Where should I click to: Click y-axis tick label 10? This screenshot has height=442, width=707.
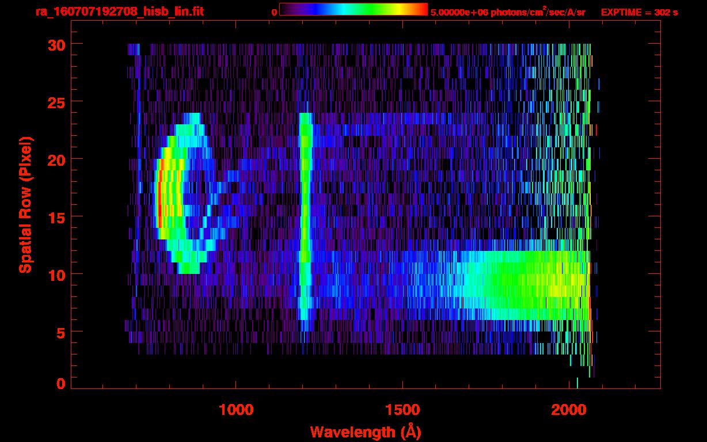click(56, 275)
